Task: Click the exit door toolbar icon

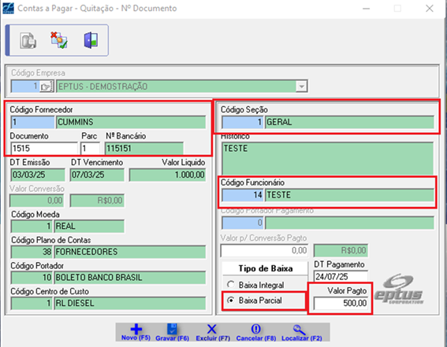Action: coord(91,40)
